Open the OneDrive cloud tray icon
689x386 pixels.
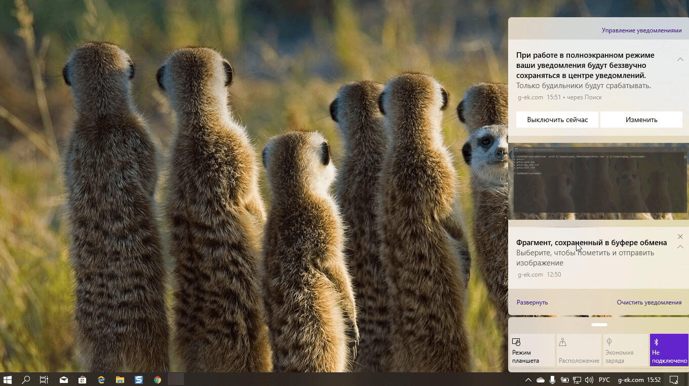click(x=540, y=379)
